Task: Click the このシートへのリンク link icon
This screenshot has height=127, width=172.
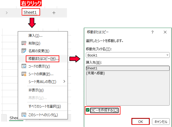Action: [24, 115]
